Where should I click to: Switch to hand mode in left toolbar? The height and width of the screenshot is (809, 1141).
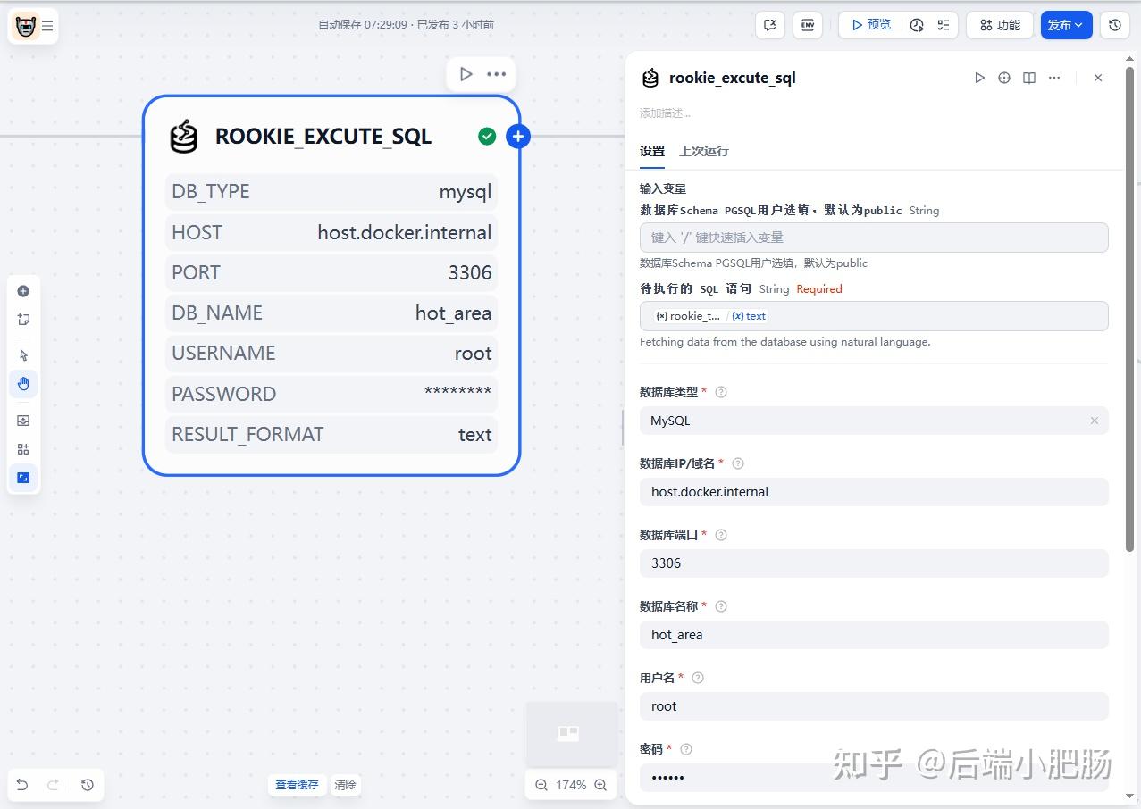[23, 384]
